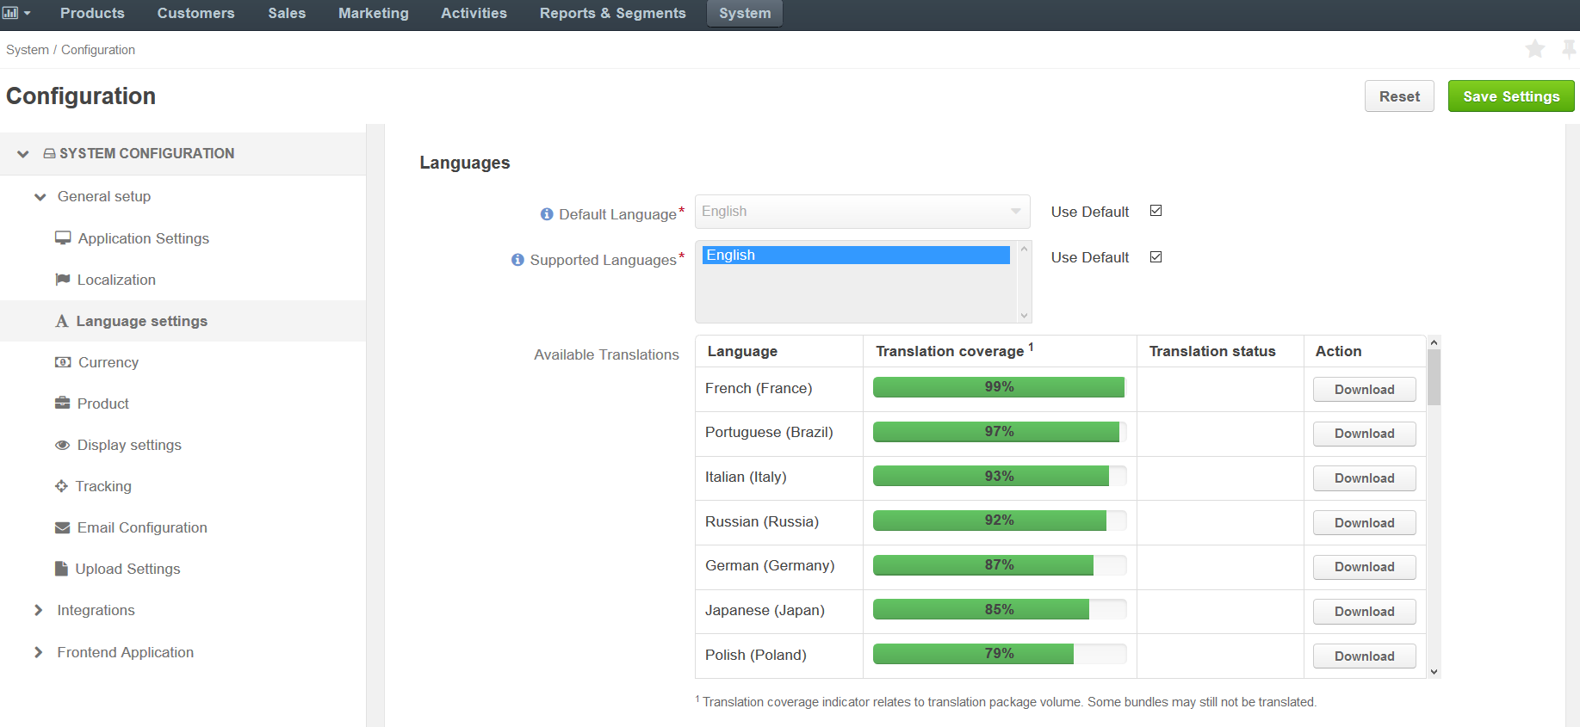Screen dimensions: 1580x727
Task: Click the Reset button
Action: point(1399,96)
